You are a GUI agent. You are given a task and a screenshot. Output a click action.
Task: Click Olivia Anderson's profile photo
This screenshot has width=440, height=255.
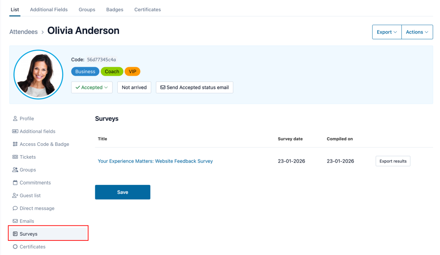coord(35,75)
